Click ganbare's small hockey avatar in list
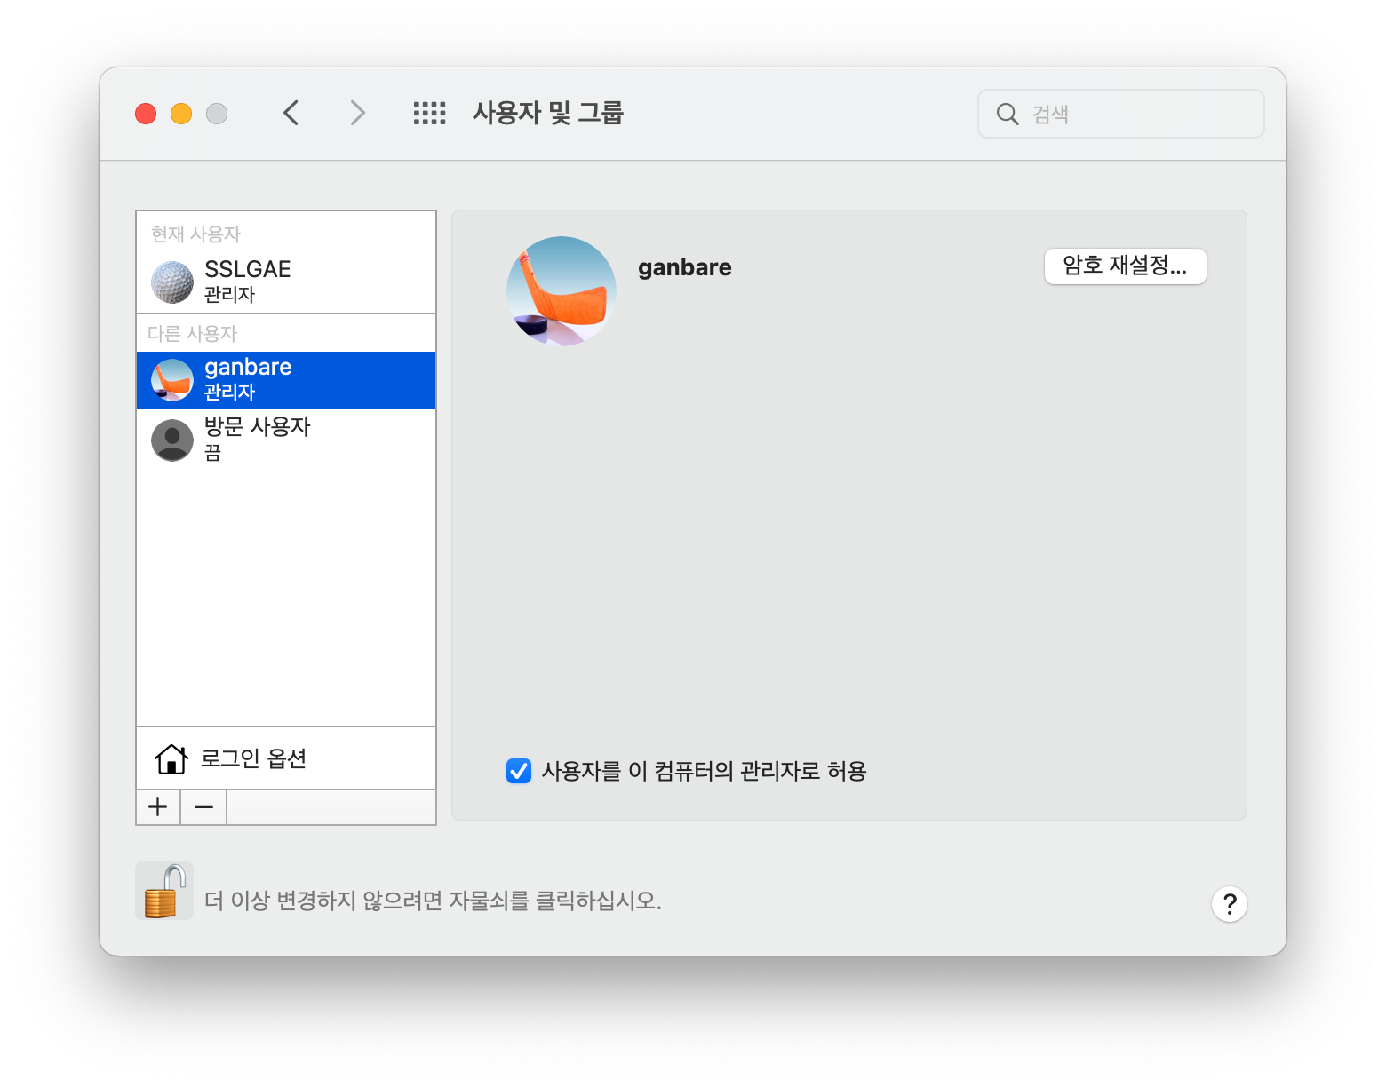This screenshot has width=1386, height=1087. (172, 380)
